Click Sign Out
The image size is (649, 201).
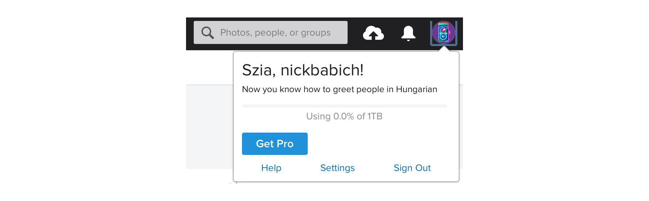click(412, 168)
